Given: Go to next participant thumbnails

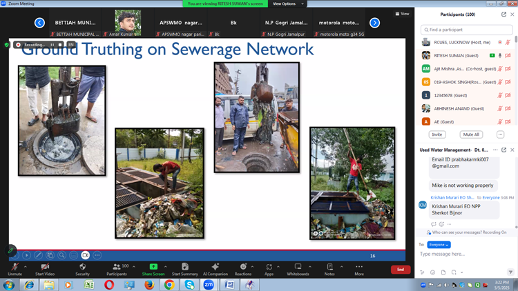Looking at the screenshot, I should point(374,23).
